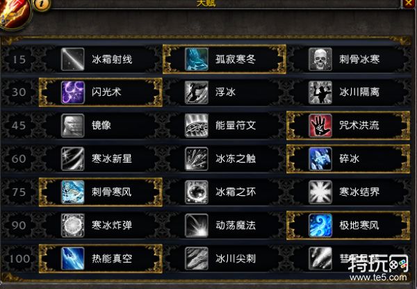Select the 闪光术 purple icon
The height and width of the screenshot is (289, 417).
point(72,92)
